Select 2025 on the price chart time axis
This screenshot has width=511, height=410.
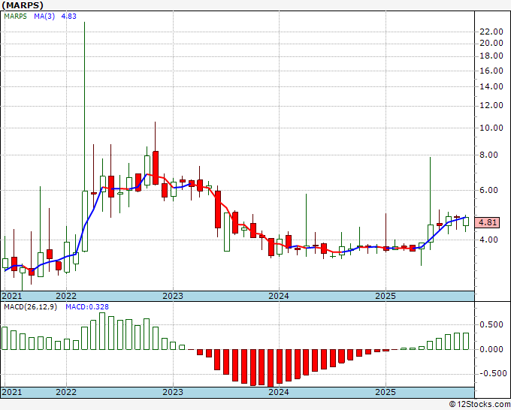pos(386,296)
